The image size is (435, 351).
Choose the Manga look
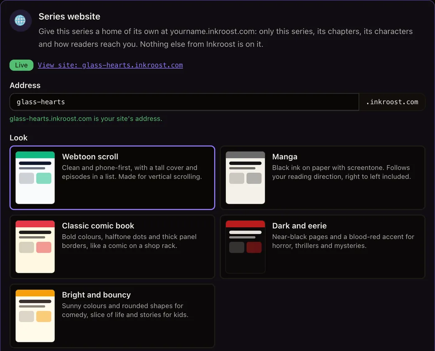click(322, 178)
